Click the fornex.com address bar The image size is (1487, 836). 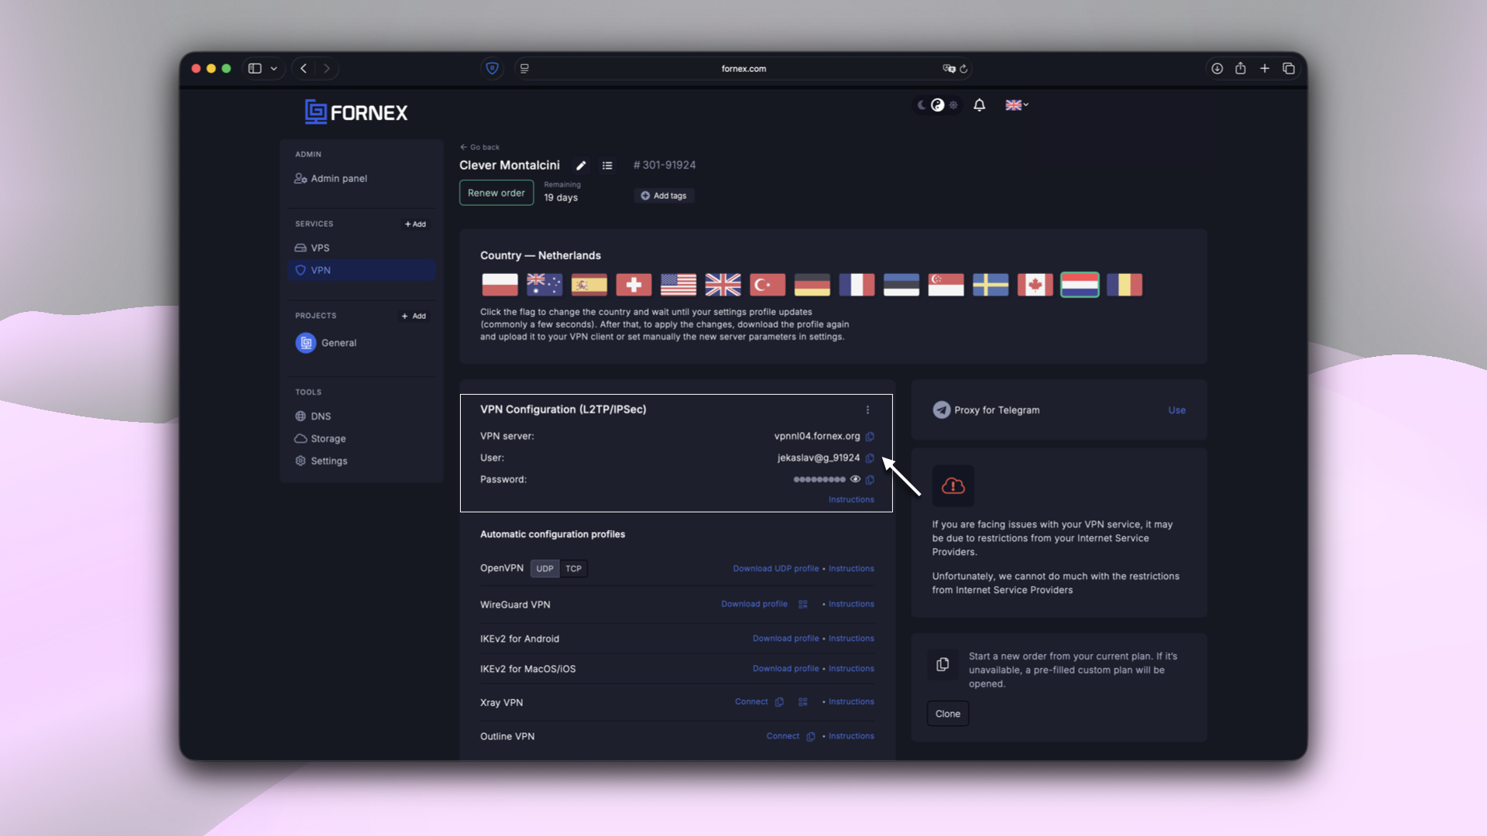743,68
